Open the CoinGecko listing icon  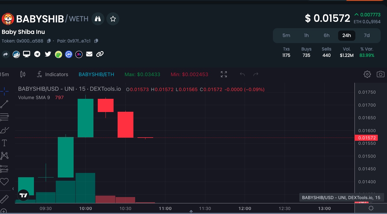coord(58,54)
